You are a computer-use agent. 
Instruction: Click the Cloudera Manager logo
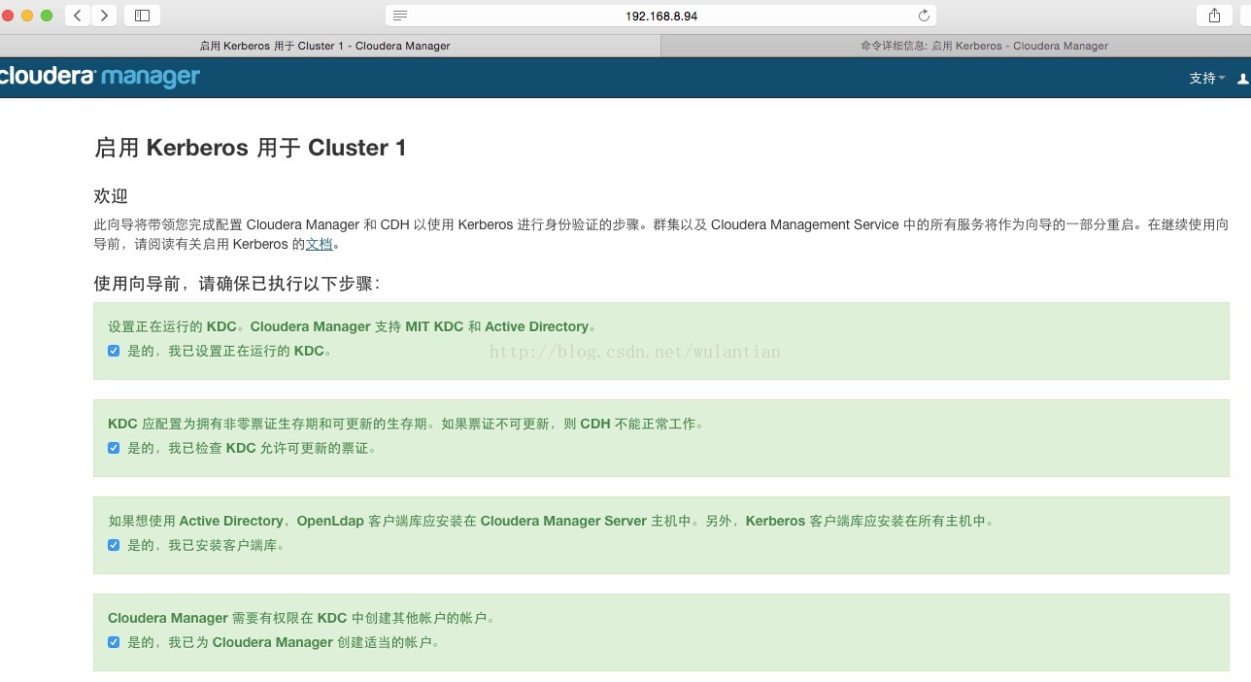[x=100, y=77]
